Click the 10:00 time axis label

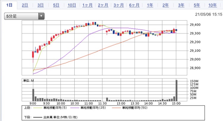[x=61, y=104]
